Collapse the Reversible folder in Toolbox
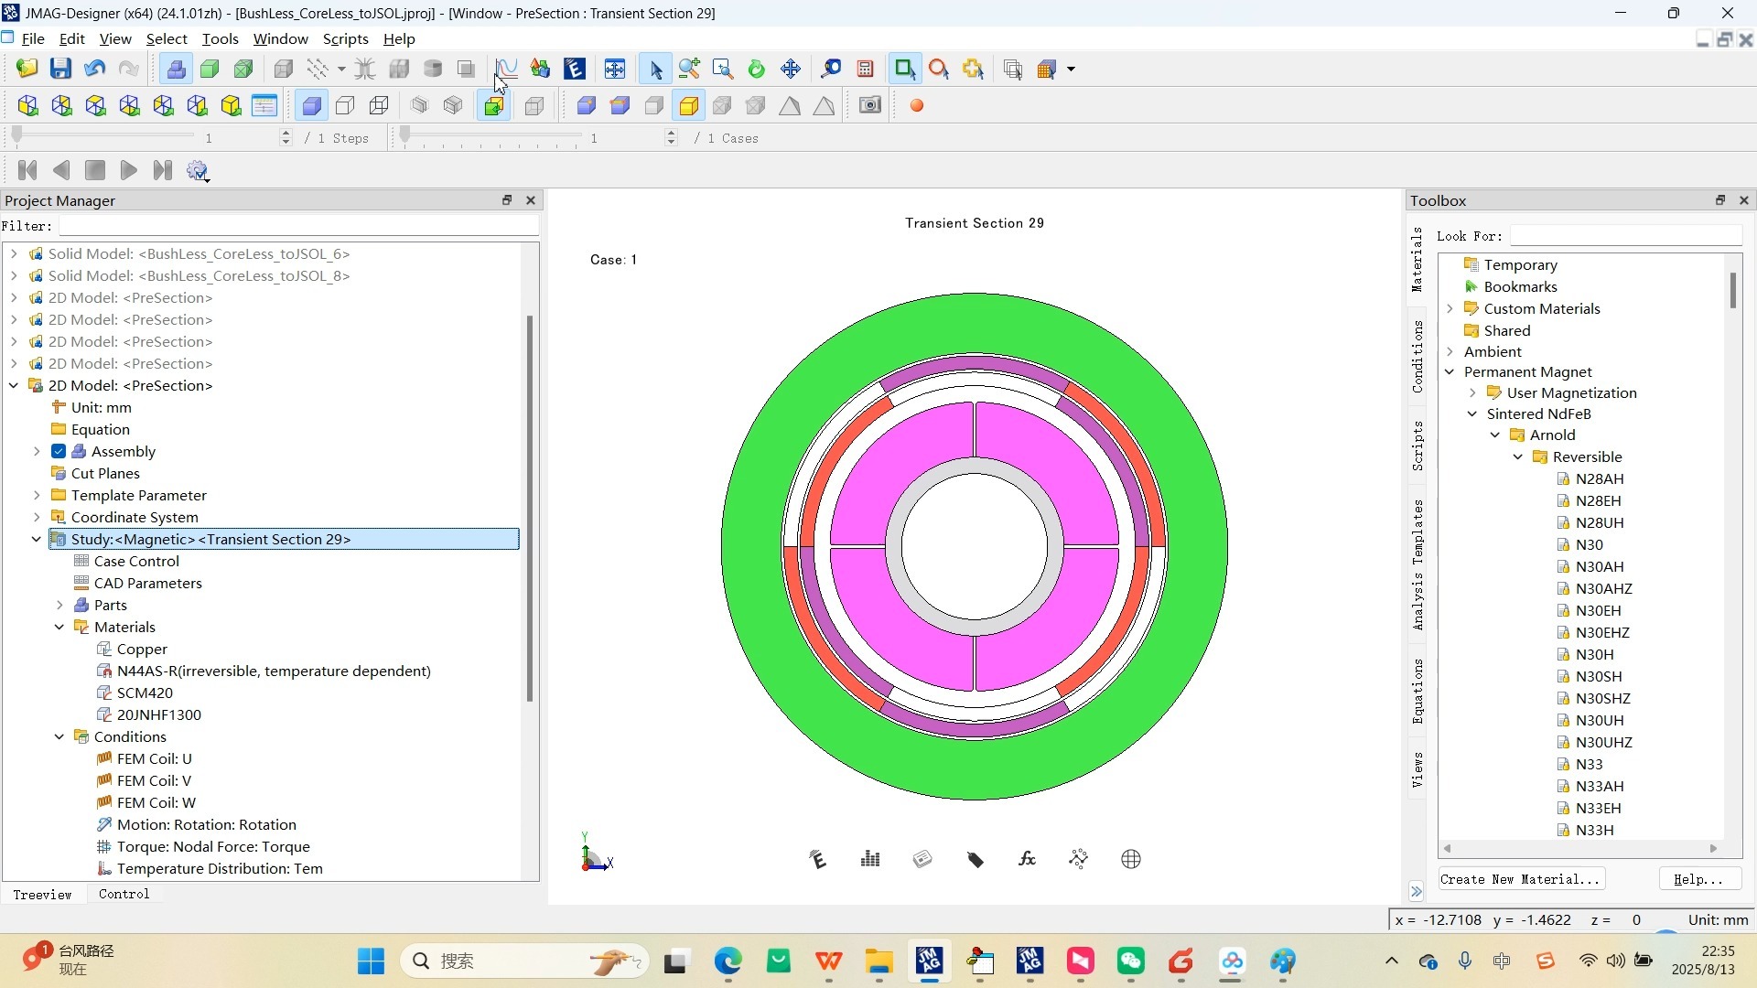 1518,456
